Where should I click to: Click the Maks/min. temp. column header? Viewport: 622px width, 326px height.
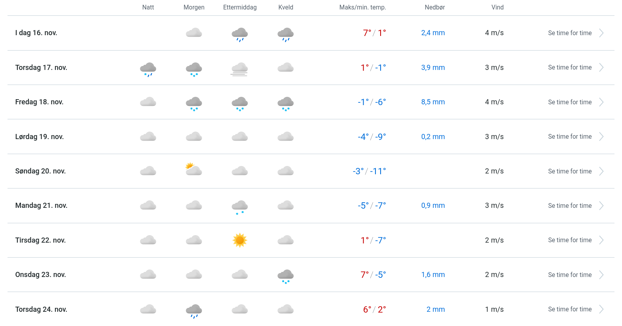tap(362, 8)
